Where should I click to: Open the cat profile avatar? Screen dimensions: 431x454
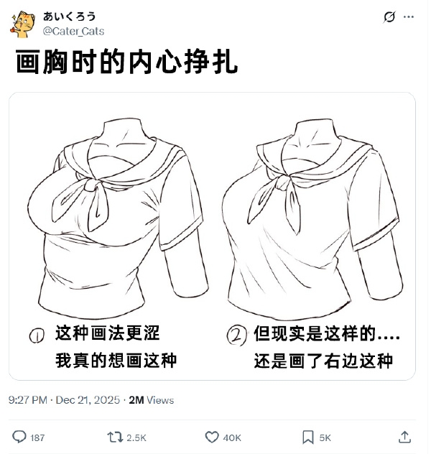pyautogui.click(x=22, y=24)
